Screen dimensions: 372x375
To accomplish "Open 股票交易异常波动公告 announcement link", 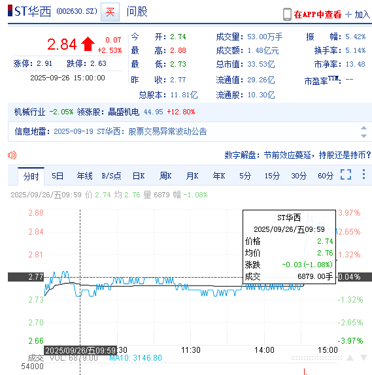I will [x=167, y=131].
